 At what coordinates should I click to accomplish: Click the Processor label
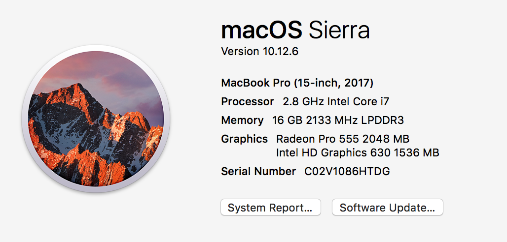248,102
